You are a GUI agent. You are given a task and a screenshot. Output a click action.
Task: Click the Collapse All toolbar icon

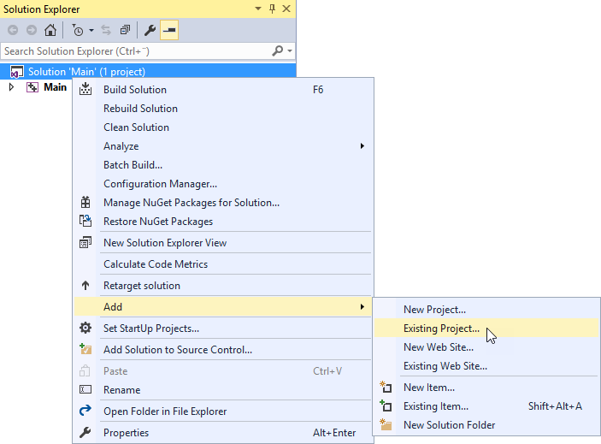[x=125, y=30]
